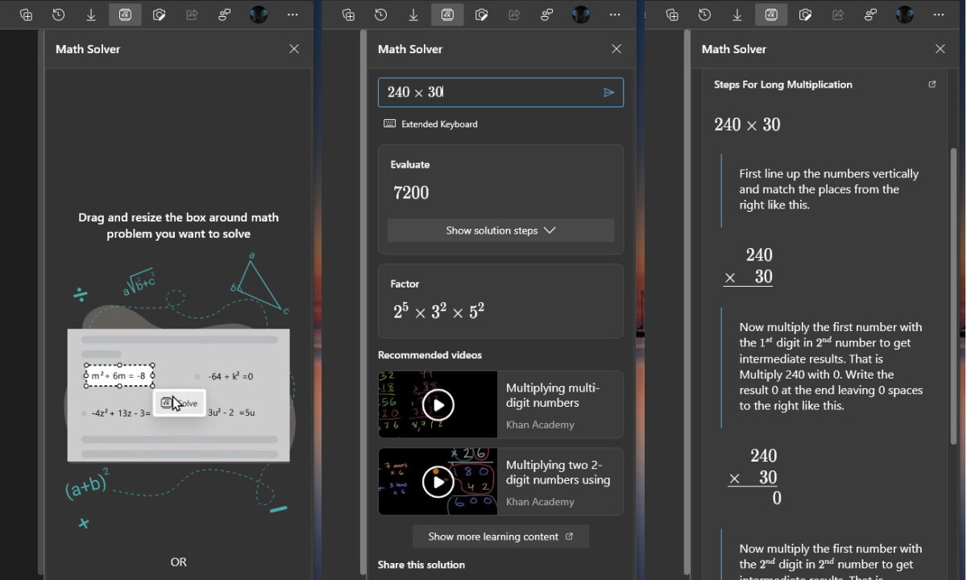Click Share icon above the 240 × 30 input panel

pyautogui.click(x=514, y=14)
